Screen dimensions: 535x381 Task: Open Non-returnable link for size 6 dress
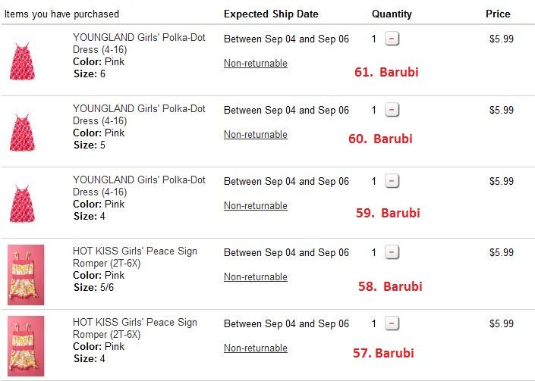(x=255, y=64)
